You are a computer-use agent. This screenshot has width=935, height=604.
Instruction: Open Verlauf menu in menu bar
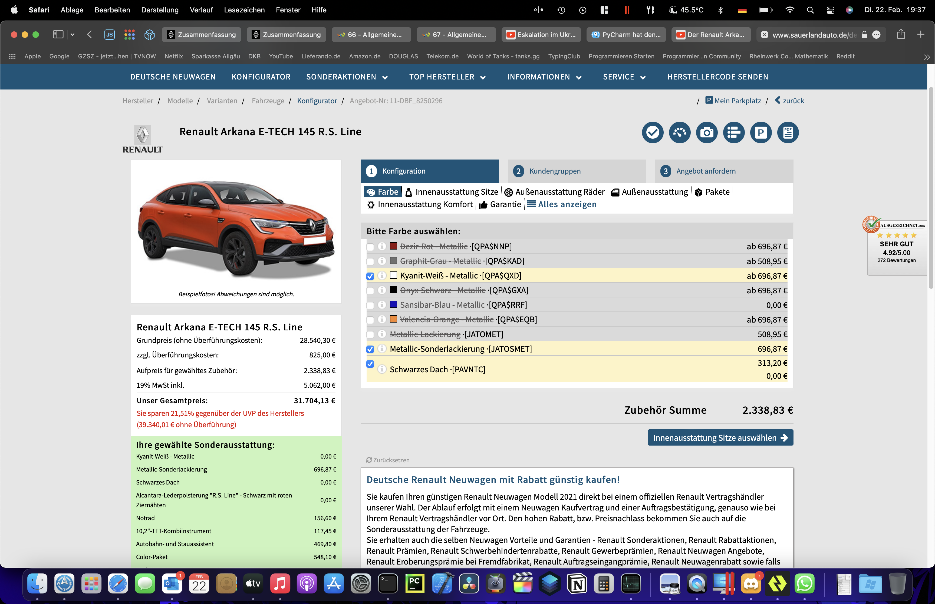(201, 10)
